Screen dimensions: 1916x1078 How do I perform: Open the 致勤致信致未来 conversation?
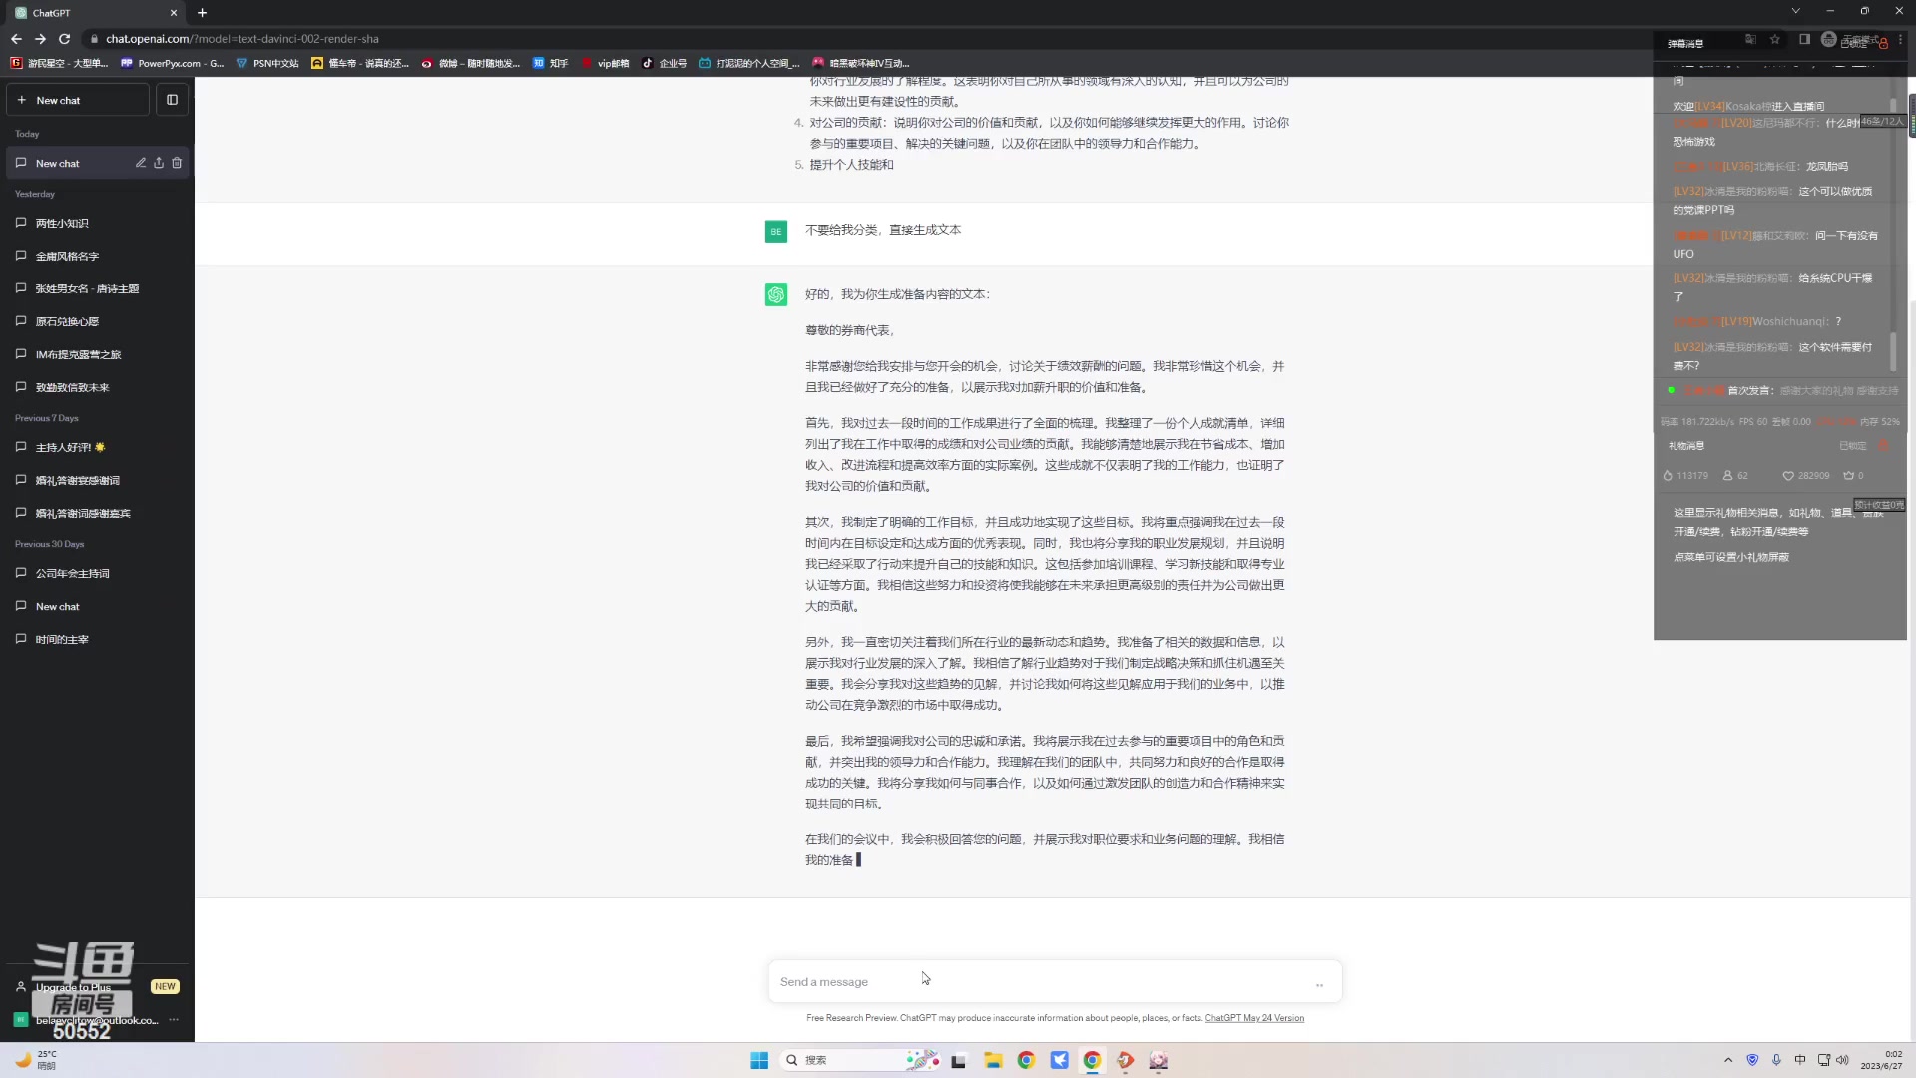point(97,387)
